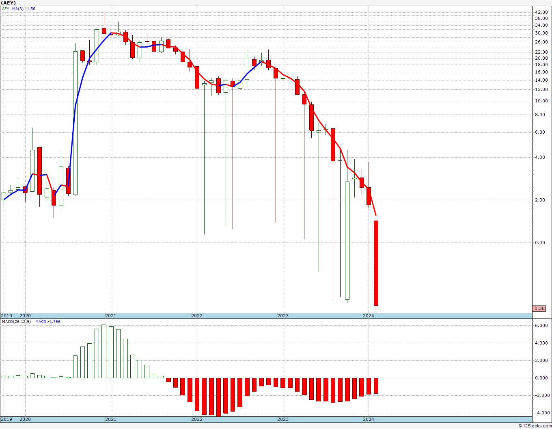The height and width of the screenshot is (429, 552).
Task: Select the moving average value 1.56
Action: point(31,9)
